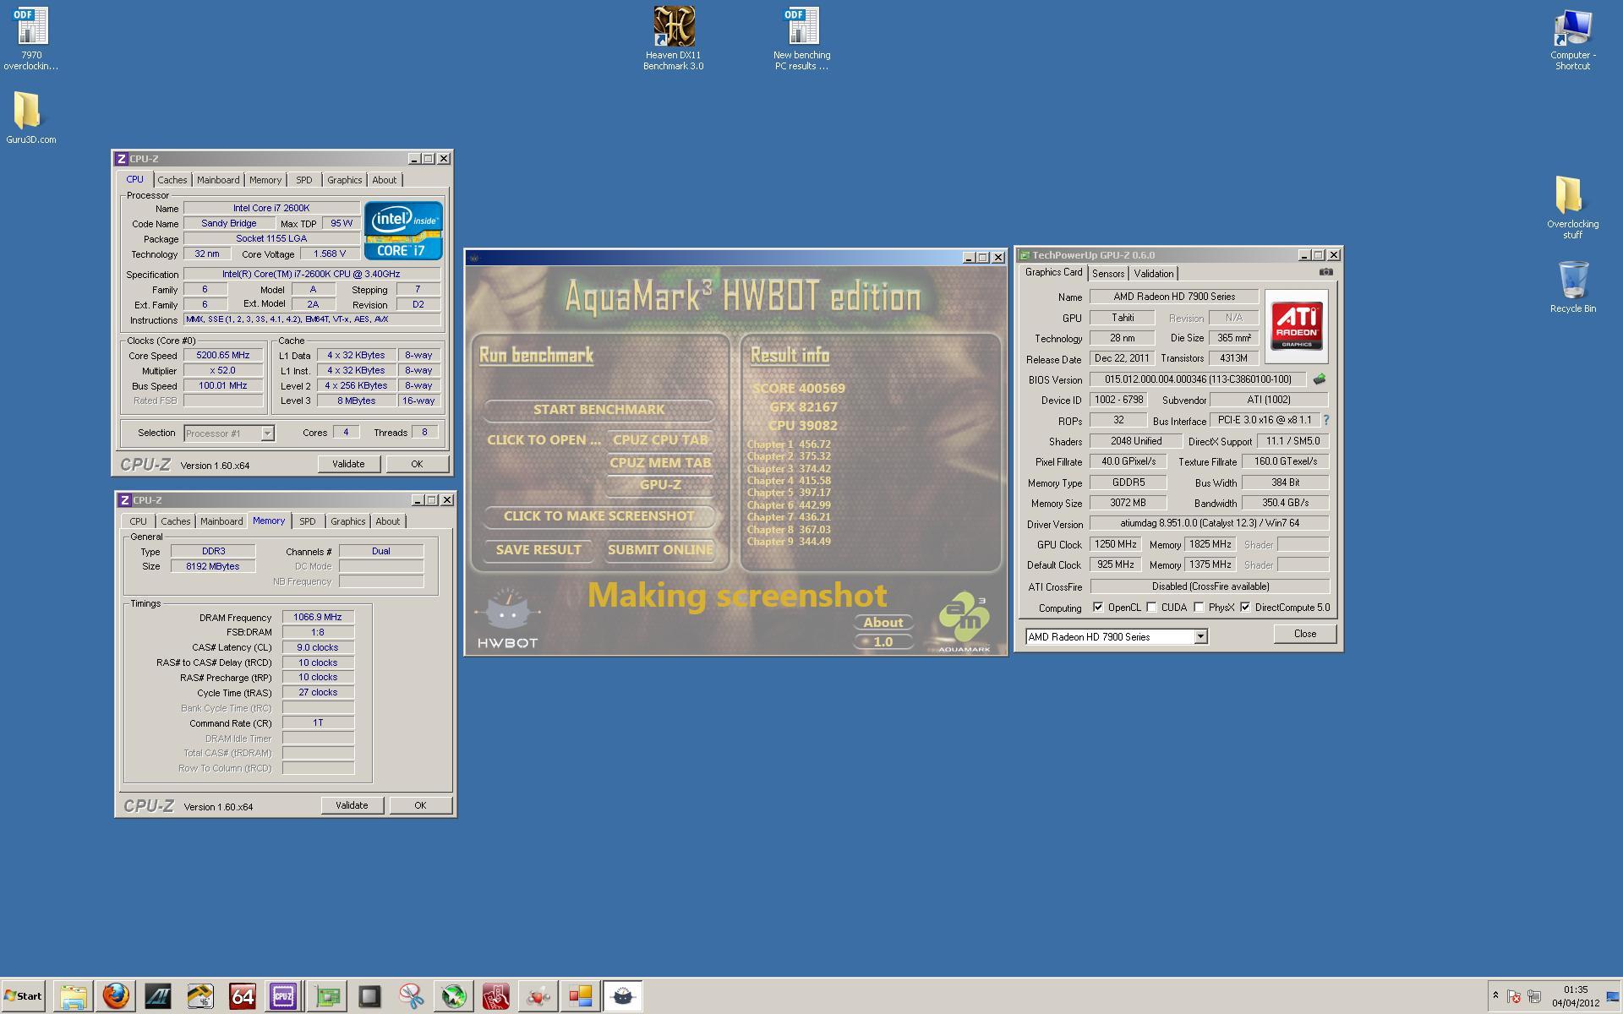Click the green round cursor taskbar icon
Image resolution: width=1623 pixels, height=1014 pixels.
pos(454,996)
